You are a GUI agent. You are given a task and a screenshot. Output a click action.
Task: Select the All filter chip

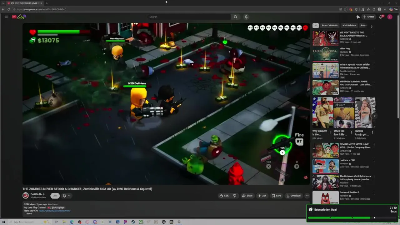pos(316,26)
